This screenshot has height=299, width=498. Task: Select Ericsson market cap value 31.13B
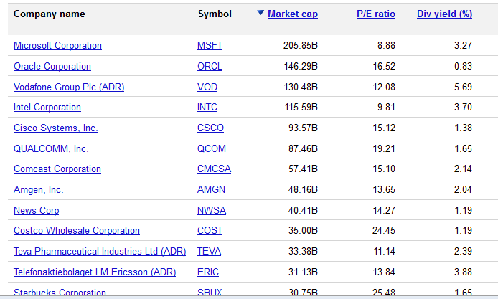click(x=303, y=272)
